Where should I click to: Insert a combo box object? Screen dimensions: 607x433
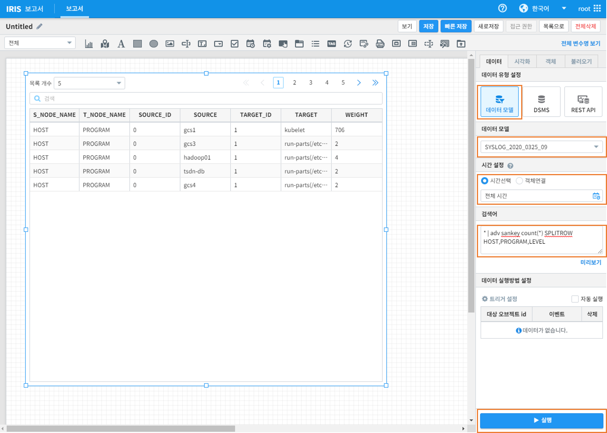[218, 44]
